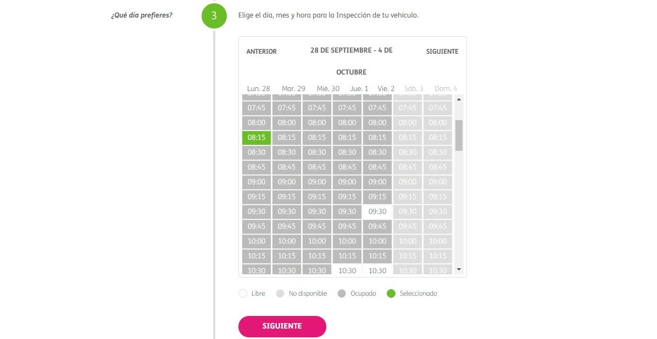This screenshot has height=339, width=657.
Task: Go to the previous week with ANTERIOR
Action: coord(261,52)
